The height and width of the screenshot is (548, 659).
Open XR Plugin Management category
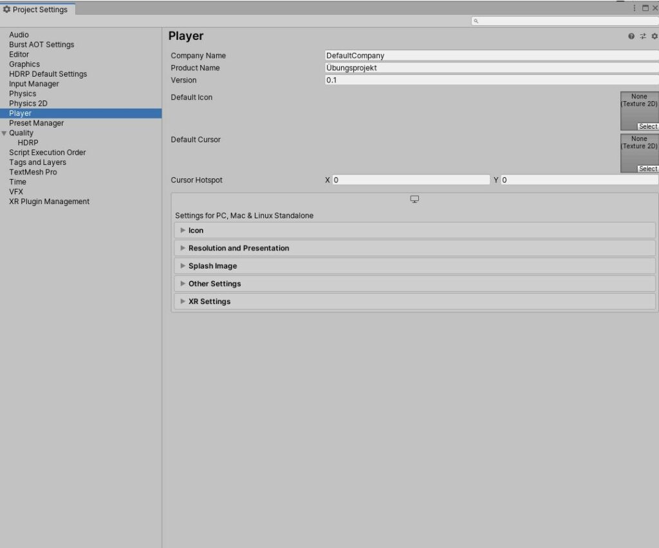click(49, 202)
